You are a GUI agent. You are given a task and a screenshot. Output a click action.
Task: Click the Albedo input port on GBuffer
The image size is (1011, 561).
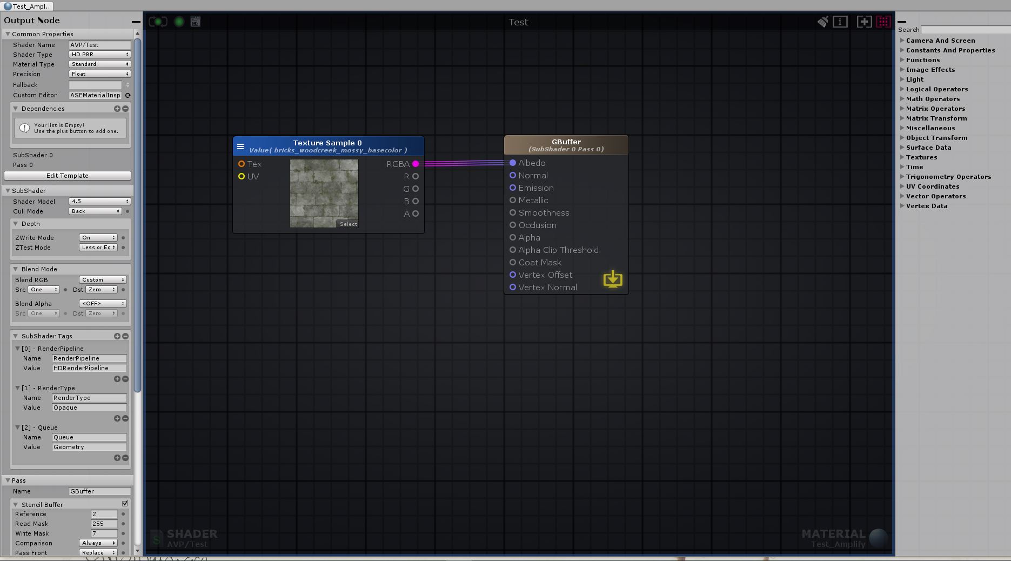(x=513, y=163)
